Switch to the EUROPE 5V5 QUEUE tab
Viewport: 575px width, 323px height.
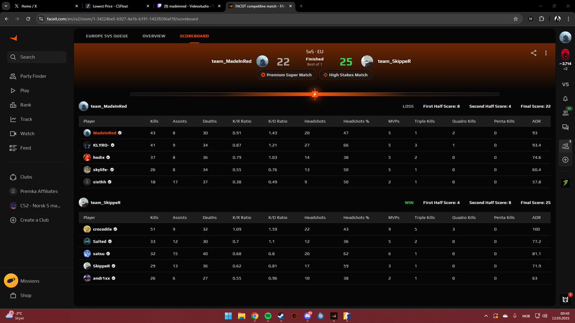click(x=107, y=36)
